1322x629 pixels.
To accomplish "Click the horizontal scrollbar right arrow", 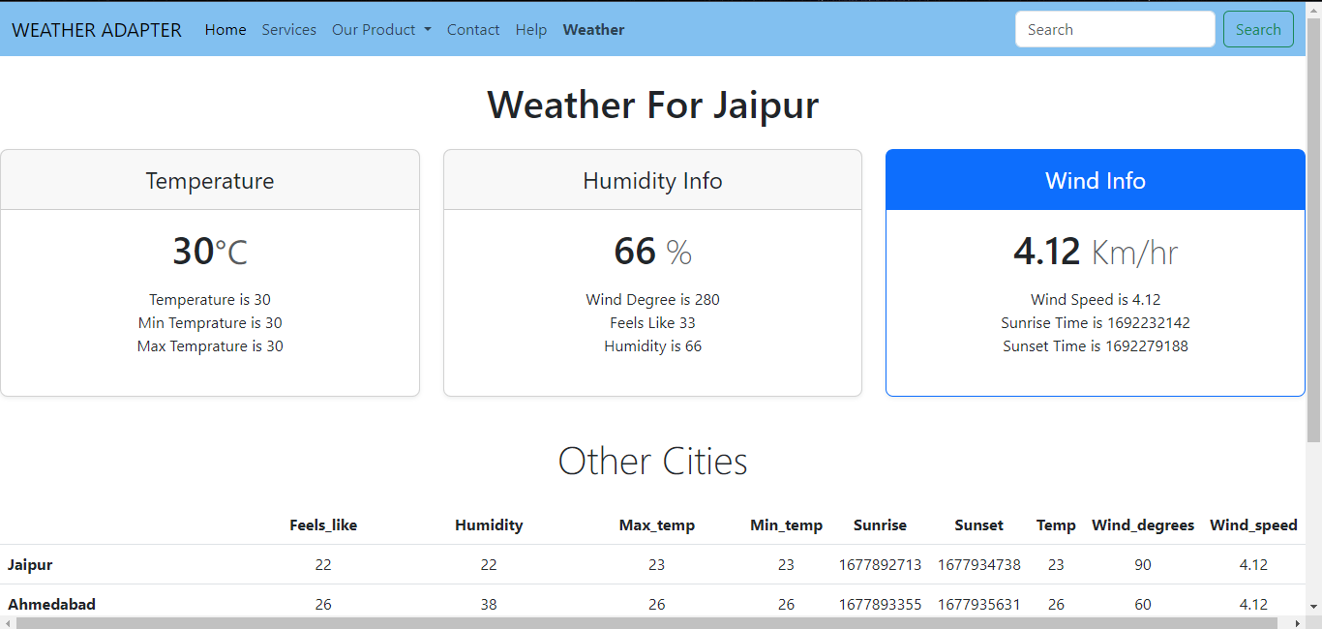I will 1297,622.
